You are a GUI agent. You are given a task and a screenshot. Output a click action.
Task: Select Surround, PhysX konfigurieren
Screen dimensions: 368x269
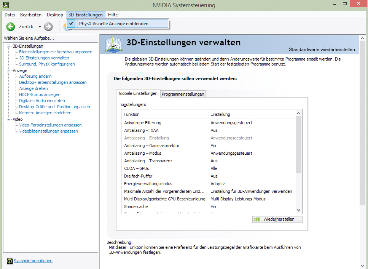(x=47, y=64)
